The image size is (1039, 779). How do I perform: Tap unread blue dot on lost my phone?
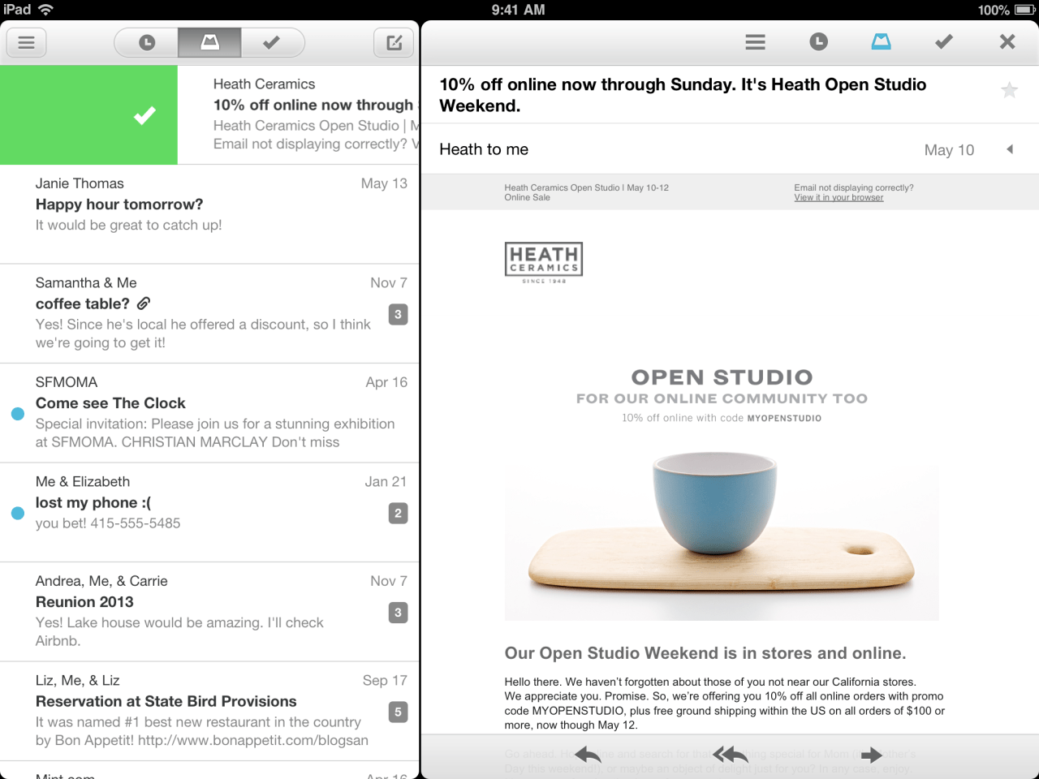(x=18, y=513)
